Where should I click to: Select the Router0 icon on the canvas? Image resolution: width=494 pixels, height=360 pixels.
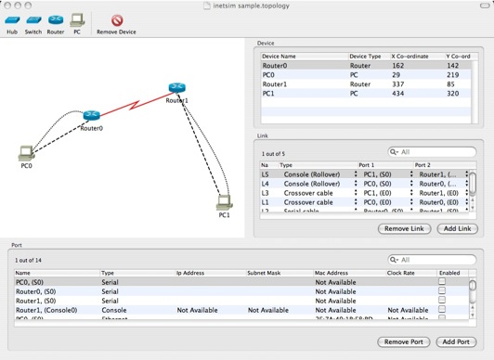pos(91,115)
